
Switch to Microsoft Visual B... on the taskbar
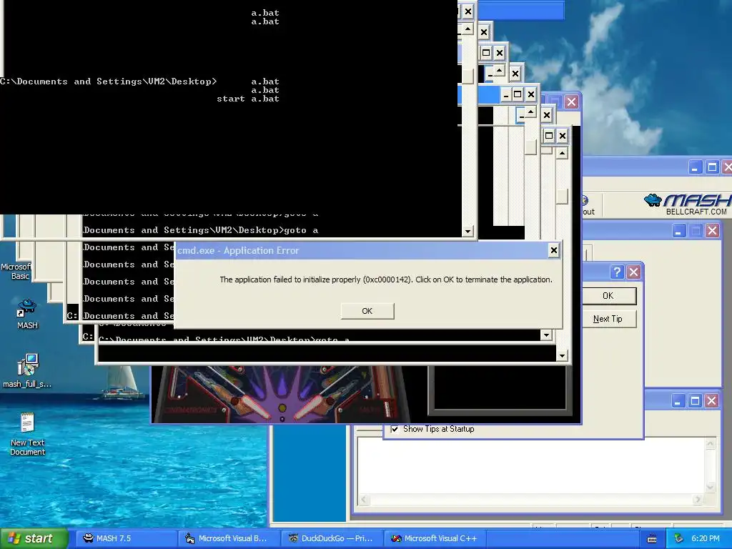[229, 538]
